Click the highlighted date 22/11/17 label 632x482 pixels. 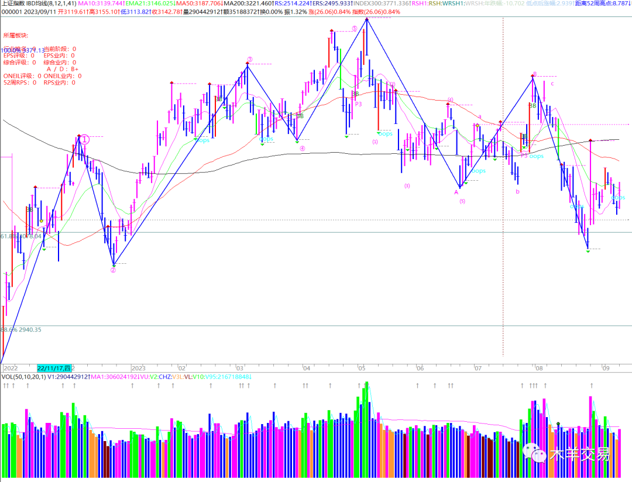tap(54, 368)
